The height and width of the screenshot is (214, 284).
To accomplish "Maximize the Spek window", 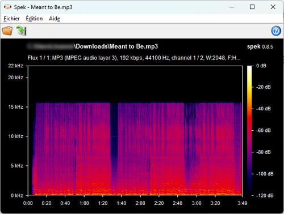I will point(252,7).
